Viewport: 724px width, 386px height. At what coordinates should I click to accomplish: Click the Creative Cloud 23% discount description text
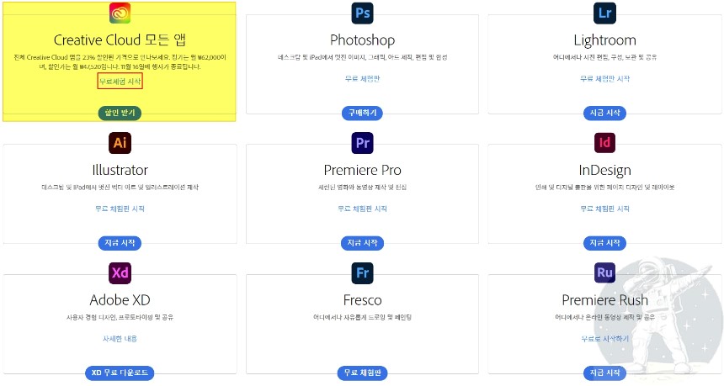coord(120,62)
